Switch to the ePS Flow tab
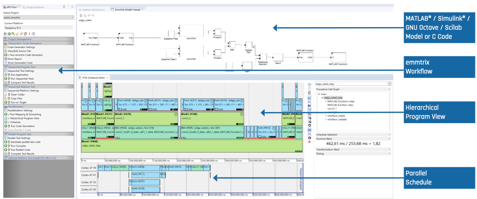 tap(12, 7)
